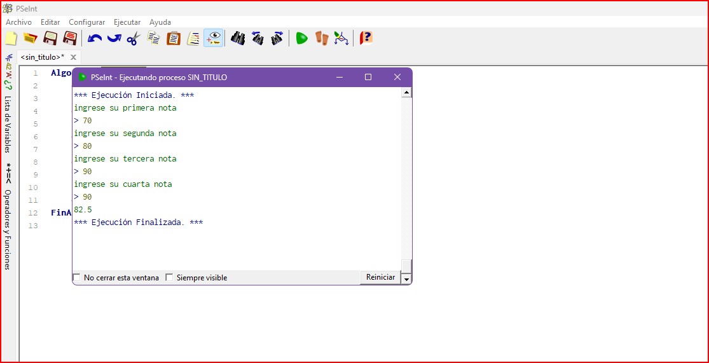Open a file with the folder icon
The image size is (709, 363).
tap(30, 39)
